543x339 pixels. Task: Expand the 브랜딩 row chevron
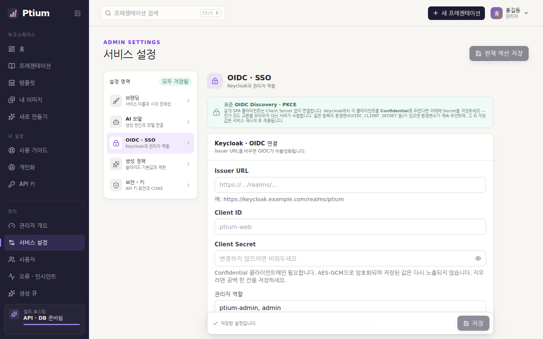click(188, 101)
